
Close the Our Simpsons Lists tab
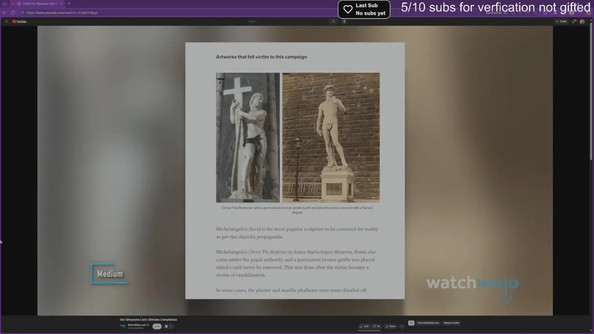[61, 4]
